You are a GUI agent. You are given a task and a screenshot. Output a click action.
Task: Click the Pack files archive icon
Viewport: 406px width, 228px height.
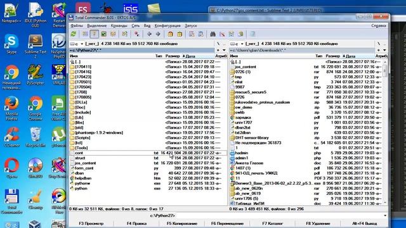tap(170, 34)
